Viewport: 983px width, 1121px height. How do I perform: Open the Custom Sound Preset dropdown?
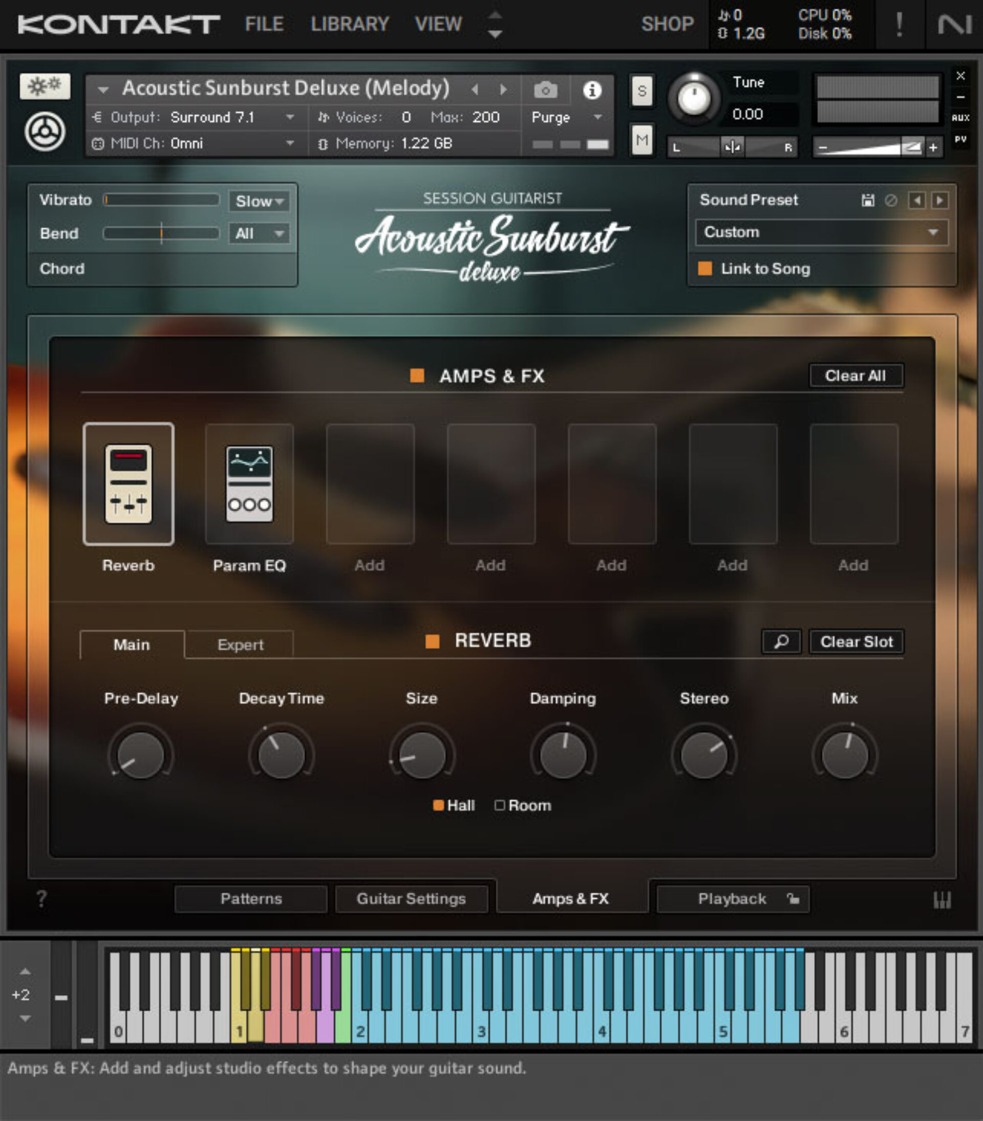[x=820, y=232]
